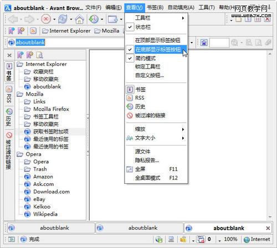Click the RSS feed icon in bookmarks bar
The image size is (277, 248).
point(33,31)
